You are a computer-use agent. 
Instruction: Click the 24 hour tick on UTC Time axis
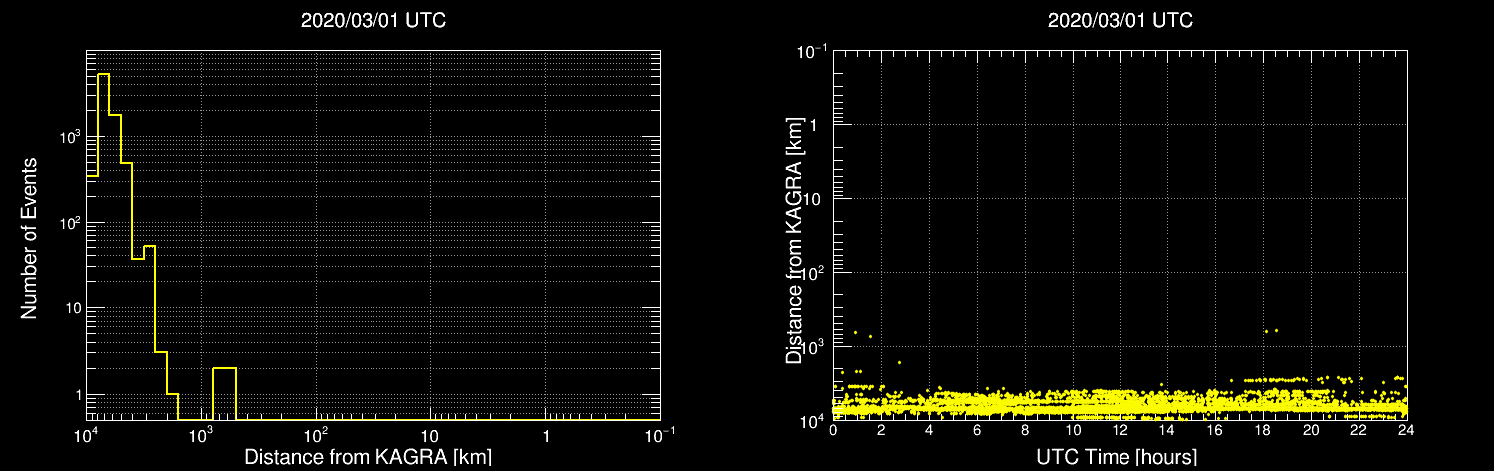[x=1407, y=431]
